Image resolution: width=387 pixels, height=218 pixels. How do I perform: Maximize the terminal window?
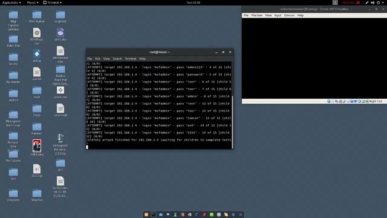click(223, 52)
